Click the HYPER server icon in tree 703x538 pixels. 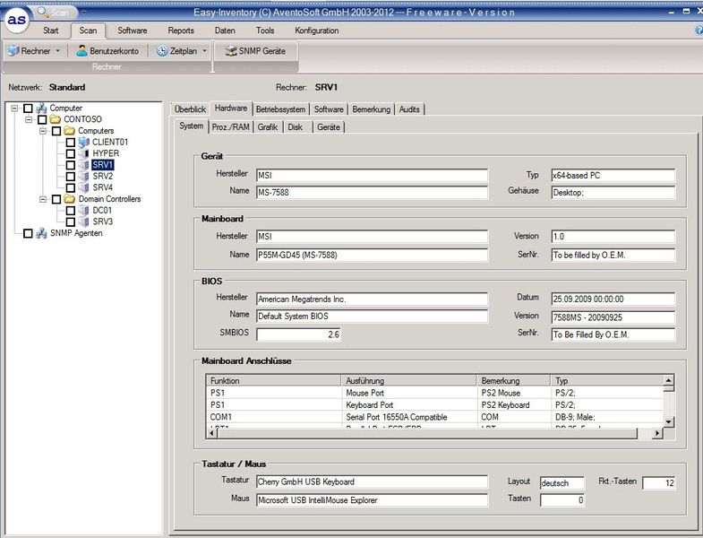coord(84,153)
